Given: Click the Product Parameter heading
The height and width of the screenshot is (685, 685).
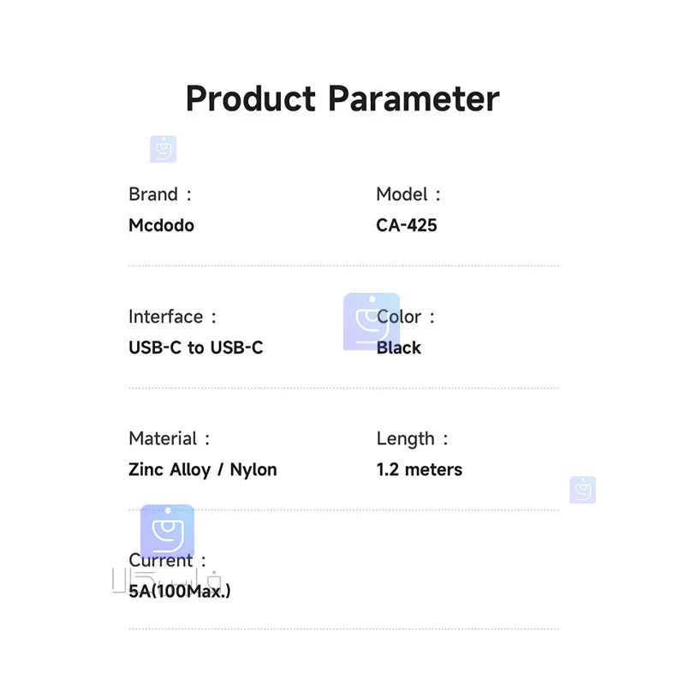Looking at the screenshot, I should tap(342, 98).
